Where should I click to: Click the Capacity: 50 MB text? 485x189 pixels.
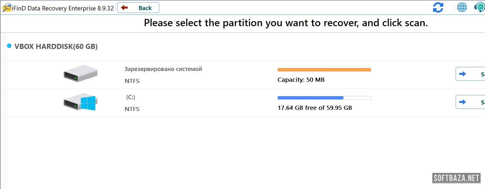tap(301, 80)
